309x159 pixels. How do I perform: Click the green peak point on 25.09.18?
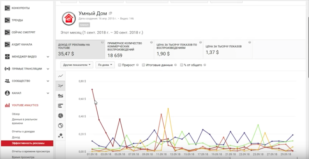click(x=258, y=125)
